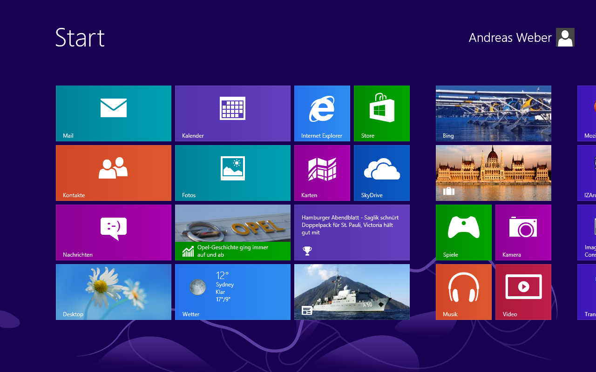Open the Wetter tile showing Sydney
Screen dimensions: 596x372
coord(233,292)
